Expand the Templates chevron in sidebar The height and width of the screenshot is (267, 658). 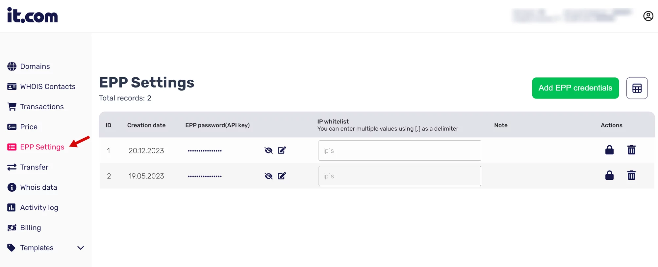[81, 248]
